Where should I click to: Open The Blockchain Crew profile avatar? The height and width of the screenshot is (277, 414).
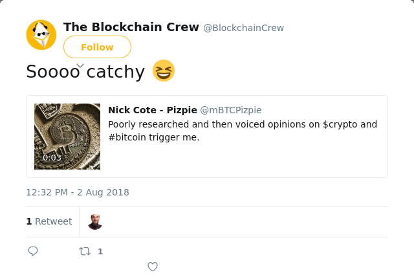click(41, 35)
